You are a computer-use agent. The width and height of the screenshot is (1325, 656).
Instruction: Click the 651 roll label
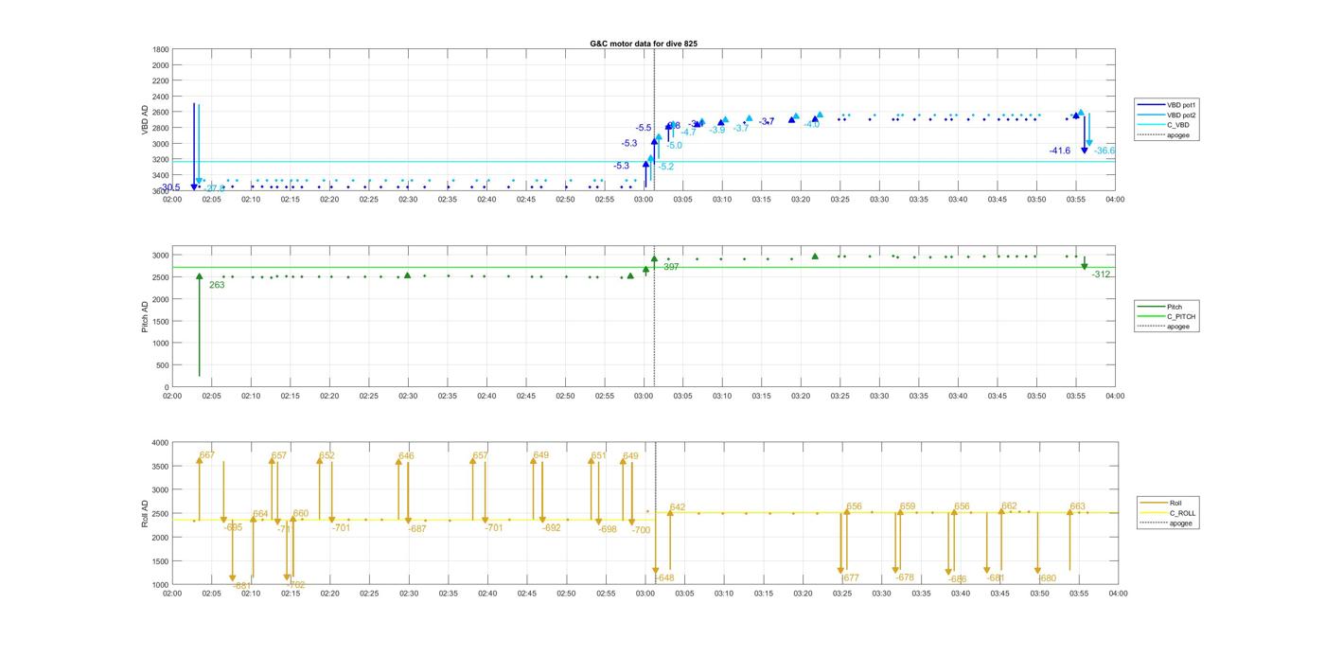pyautogui.click(x=598, y=456)
